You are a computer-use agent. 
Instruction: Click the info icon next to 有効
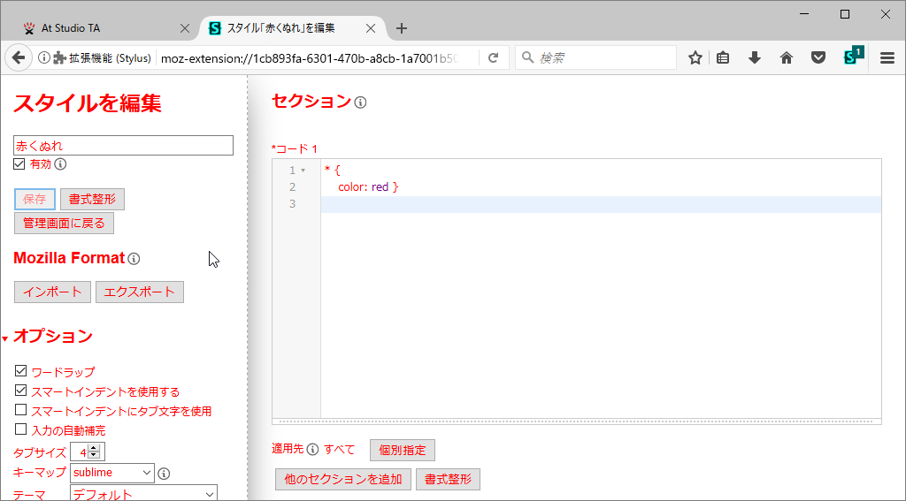(60, 164)
